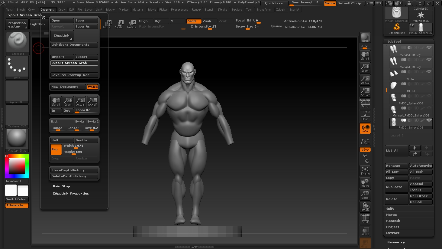Image resolution: width=442 pixels, height=249 pixels.
Task: Open the Document menu
Action: [x=47, y=10]
